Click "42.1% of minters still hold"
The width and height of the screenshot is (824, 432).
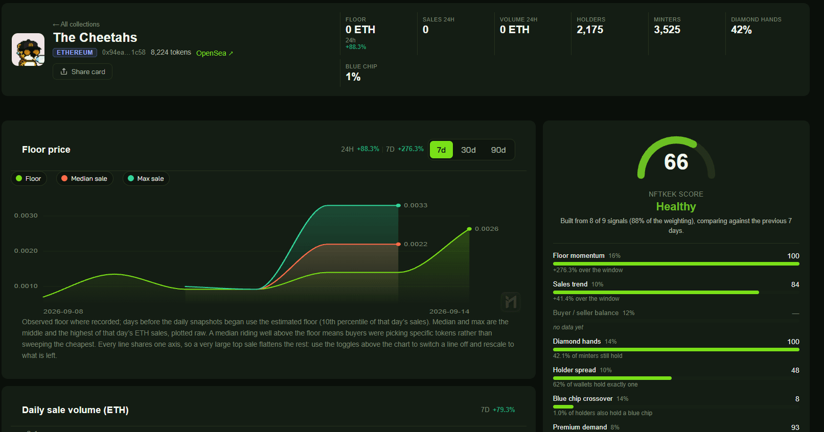click(587, 356)
